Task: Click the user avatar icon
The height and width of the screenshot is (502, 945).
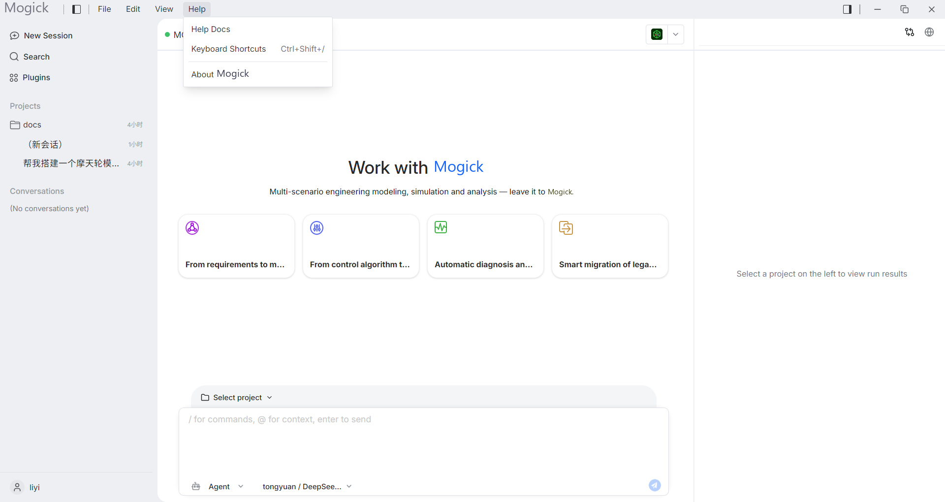Action: point(17,487)
